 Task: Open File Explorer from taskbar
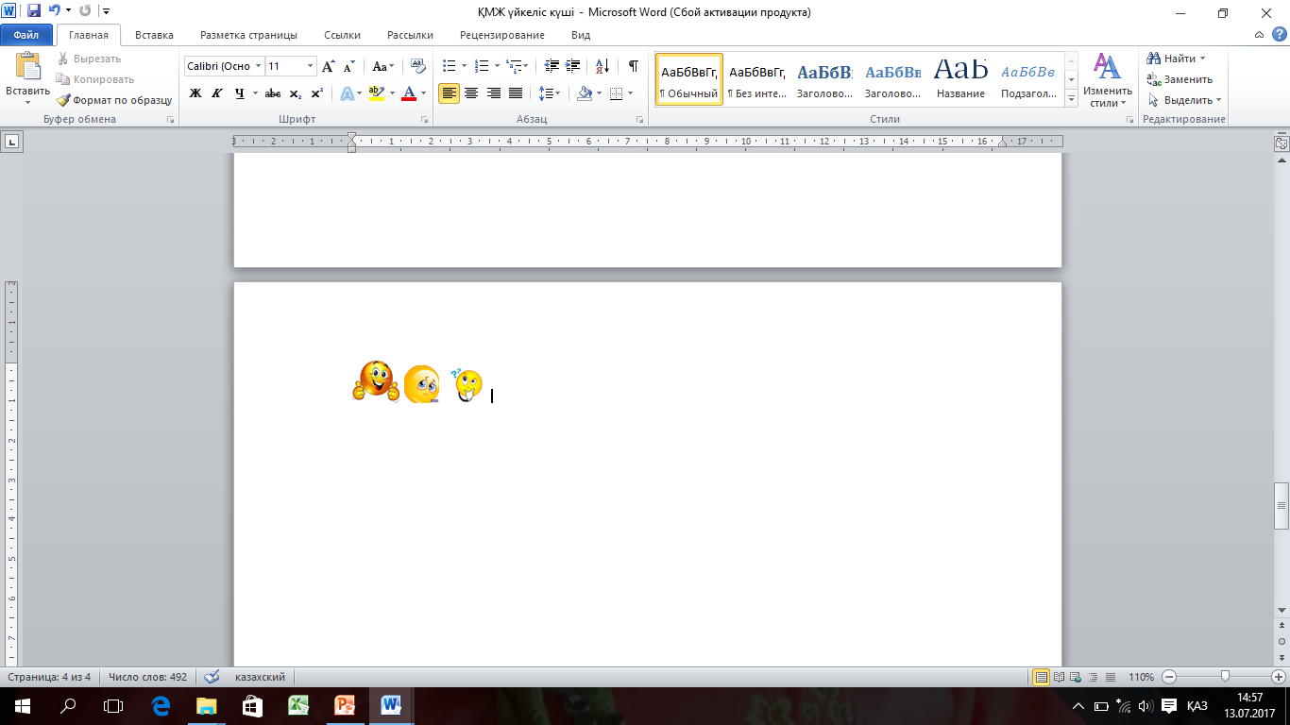tap(206, 705)
